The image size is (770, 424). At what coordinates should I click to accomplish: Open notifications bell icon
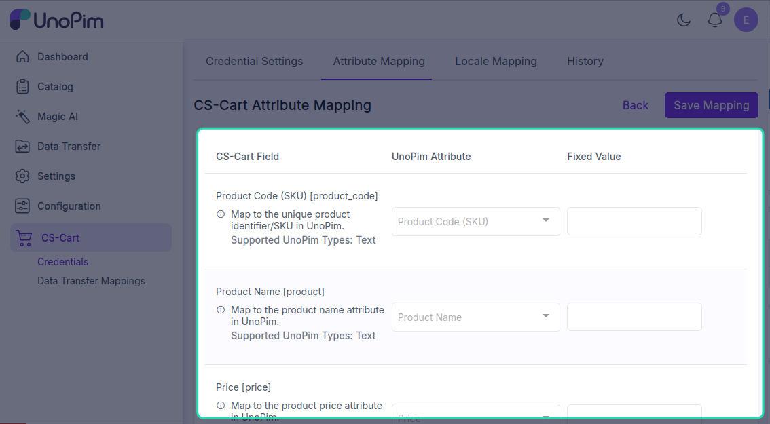pos(715,20)
